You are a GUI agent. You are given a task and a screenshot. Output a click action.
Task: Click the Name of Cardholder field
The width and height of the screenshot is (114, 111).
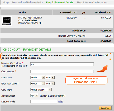pyautogui.click(x=62, y=64)
